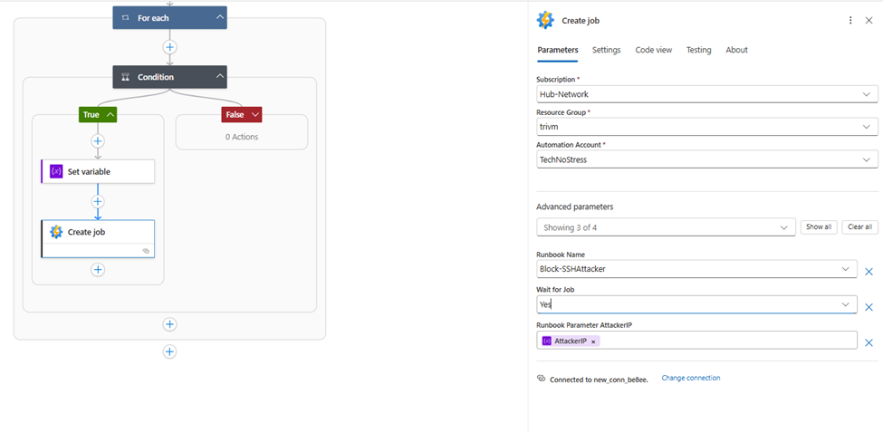Click the Azure Automation icon in panel header

[545, 20]
